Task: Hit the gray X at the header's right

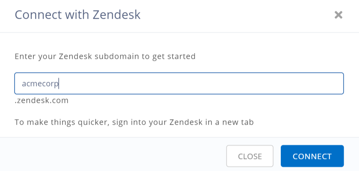Action: point(338,15)
